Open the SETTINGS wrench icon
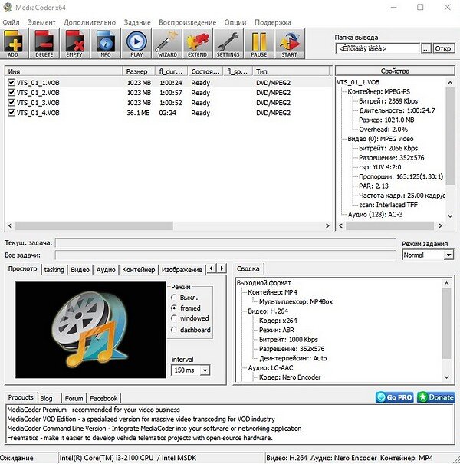Screen dimensions: 460x464 pos(228,44)
